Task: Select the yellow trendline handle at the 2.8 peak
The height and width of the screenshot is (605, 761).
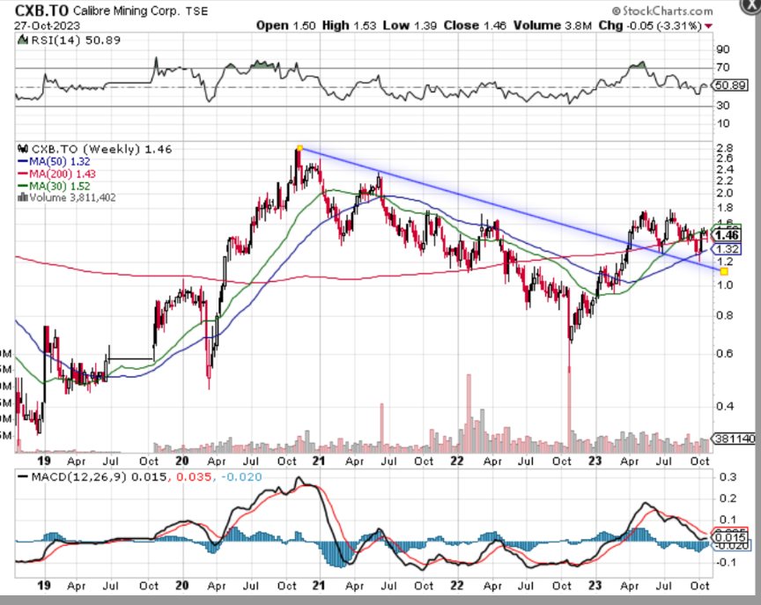Action: (300, 148)
